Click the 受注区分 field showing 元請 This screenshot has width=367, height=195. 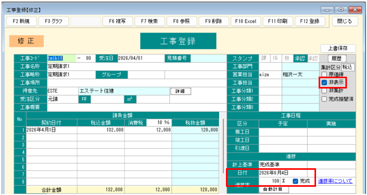pyautogui.click(x=63, y=99)
